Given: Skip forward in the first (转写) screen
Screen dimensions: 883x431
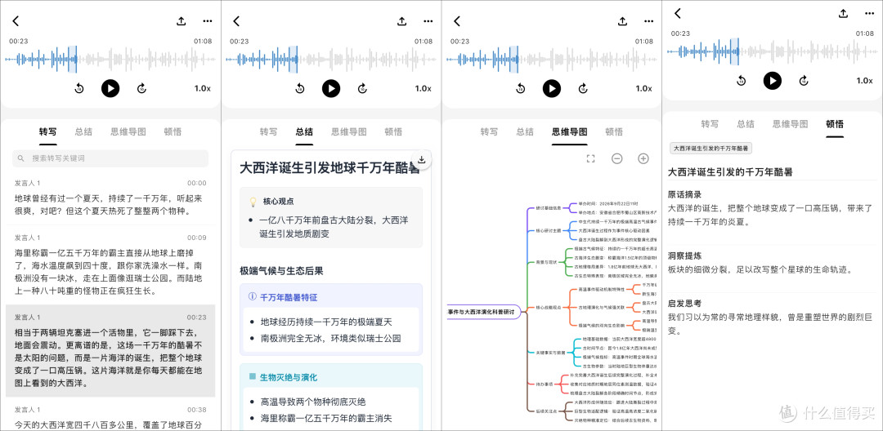Looking at the screenshot, I should (x=142, y=88).
